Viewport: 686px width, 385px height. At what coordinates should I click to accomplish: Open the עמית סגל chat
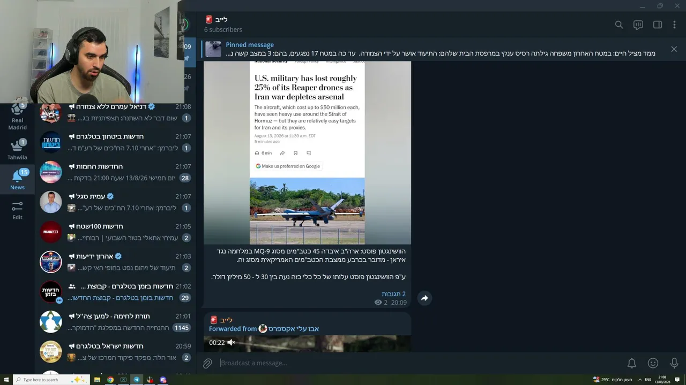[x=115, y=202]
